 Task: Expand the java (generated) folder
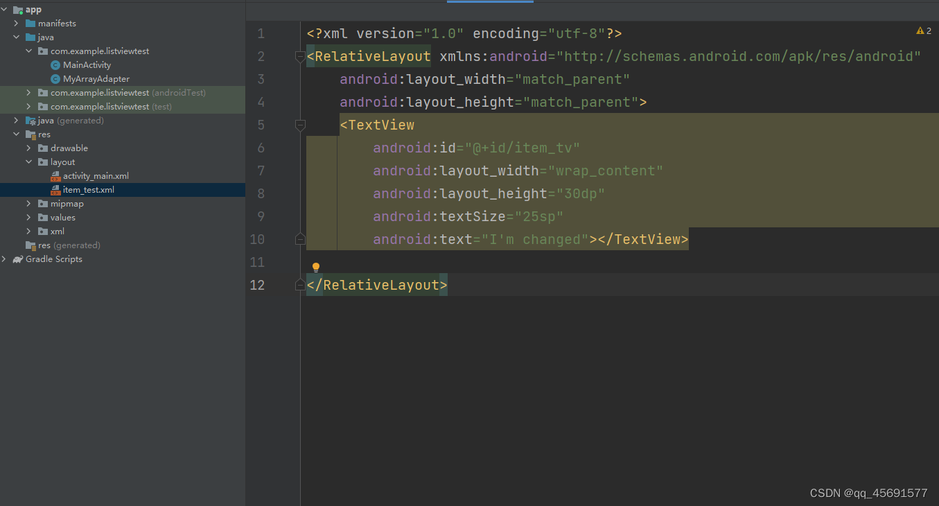pyautogui.click(x=17, y=121)
